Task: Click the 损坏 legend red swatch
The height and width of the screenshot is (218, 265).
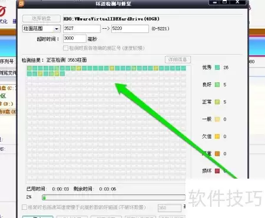Action: pyautogui.click(x=217, y=171)
